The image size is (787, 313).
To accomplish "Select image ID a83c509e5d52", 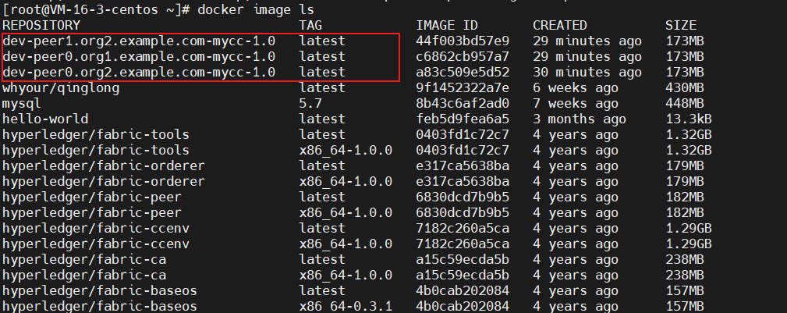I will [463, 73].
